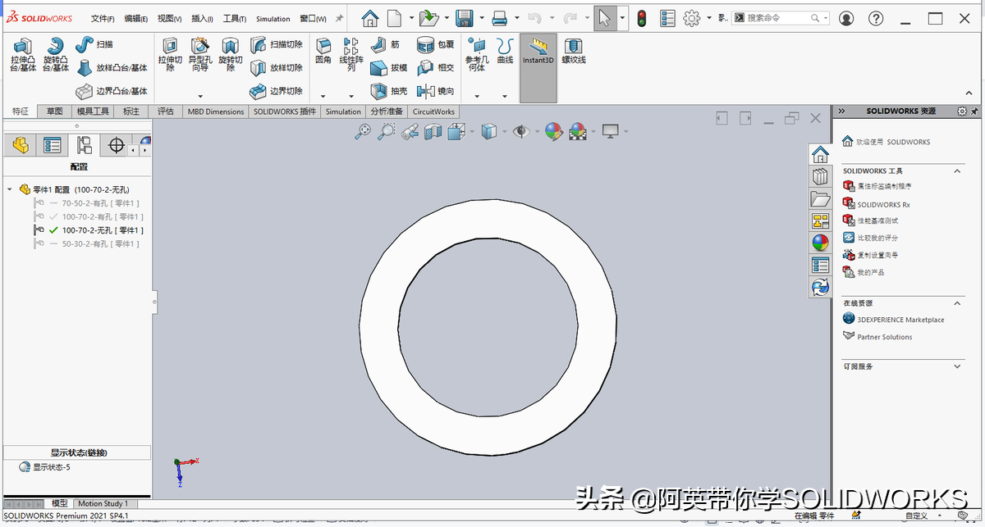Expand the Select tool dropdown arrow
This screenshot has height=527, width=985.
pyautogui.click(x=623, y=18)
